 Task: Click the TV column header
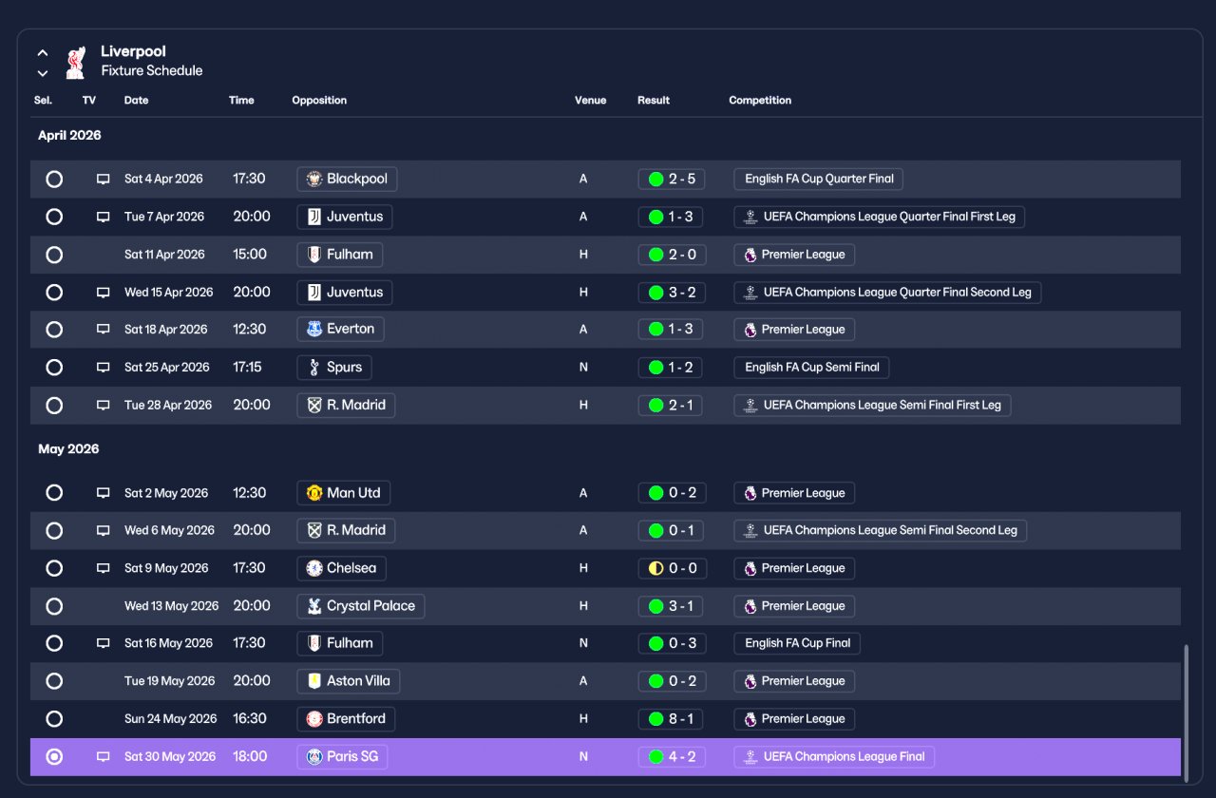coord(89,101)
